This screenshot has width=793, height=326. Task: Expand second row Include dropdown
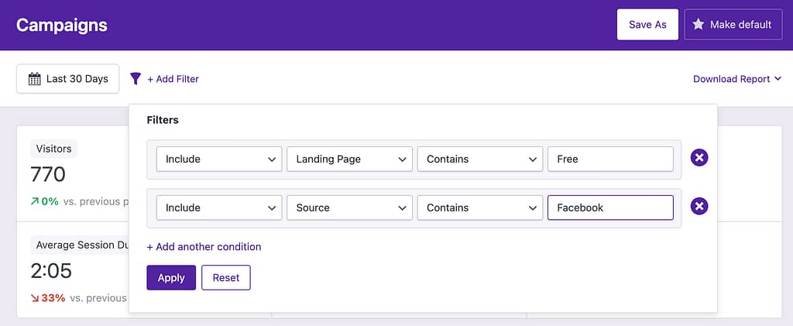[x=219, y=208]
